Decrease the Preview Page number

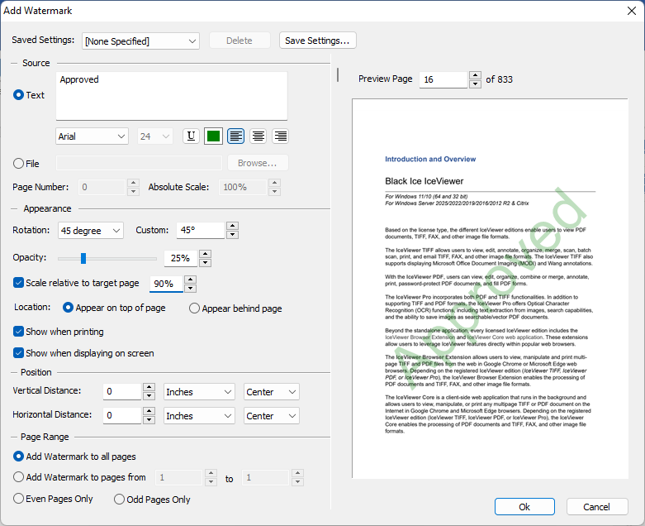(475, 84)
